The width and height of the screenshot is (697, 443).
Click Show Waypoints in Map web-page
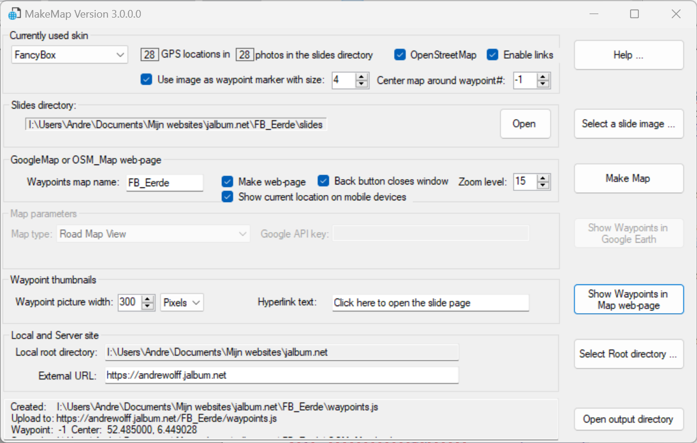click(628, 299)
